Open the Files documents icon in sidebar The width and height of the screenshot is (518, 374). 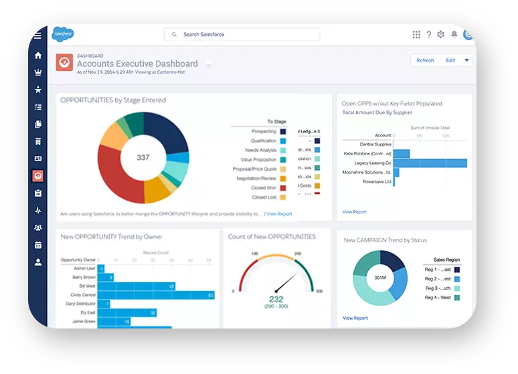tap(38, 124)
